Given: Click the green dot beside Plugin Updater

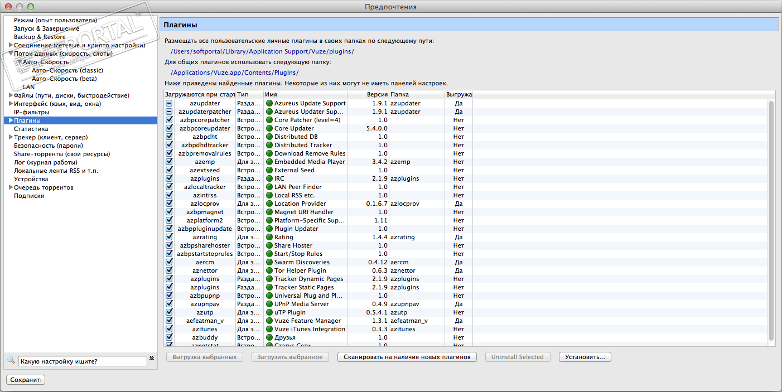Looking at the screenshot, I should [269, 229].
